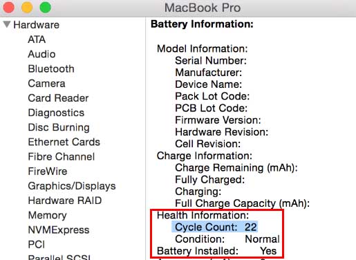Image resolution: width=356 pixels, height=260 pixels.
Task: Select Hardware RAID entry
Action: click(65, 201)
